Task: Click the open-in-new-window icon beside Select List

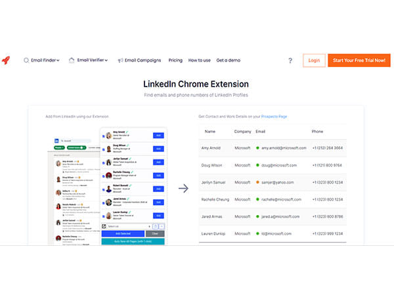Action: pos(104,226)
